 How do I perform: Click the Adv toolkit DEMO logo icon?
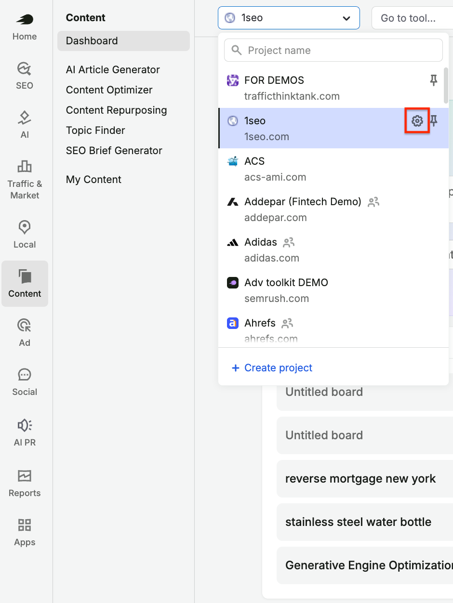[x=233, y=283]
